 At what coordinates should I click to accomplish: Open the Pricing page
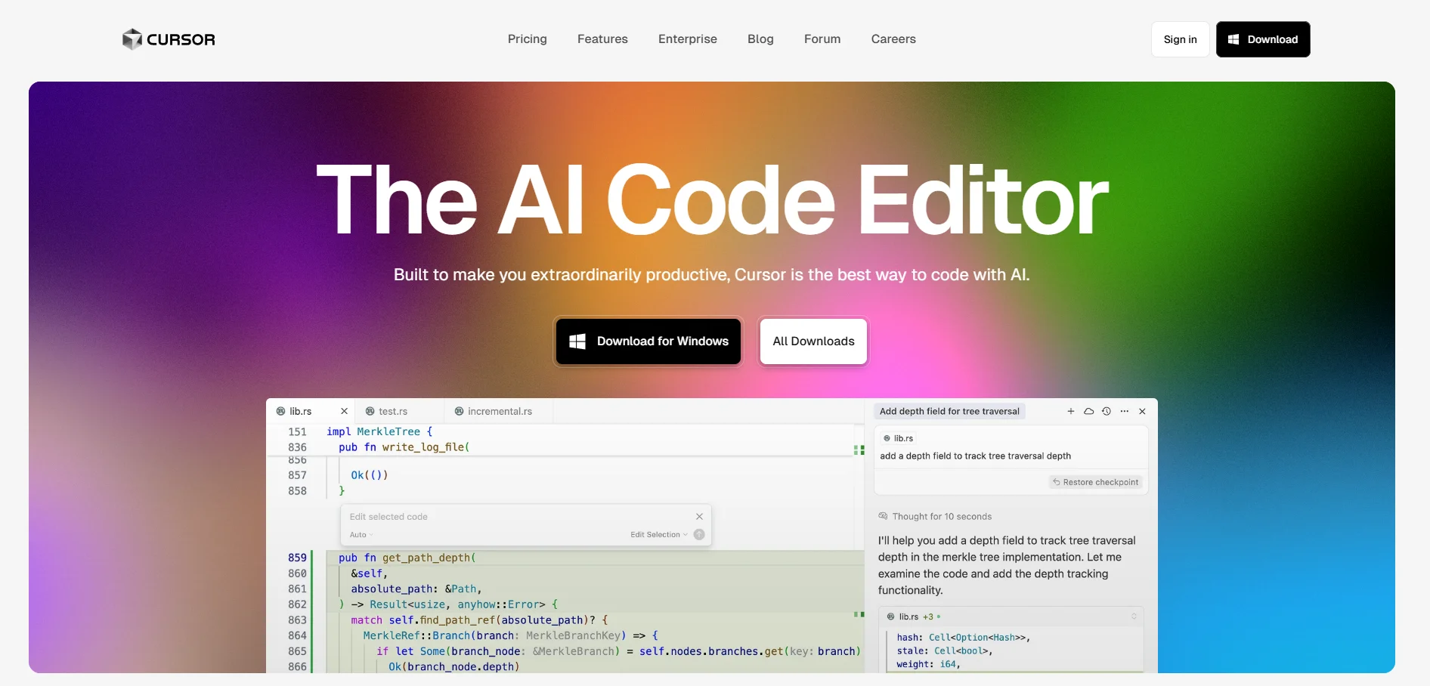528,39
